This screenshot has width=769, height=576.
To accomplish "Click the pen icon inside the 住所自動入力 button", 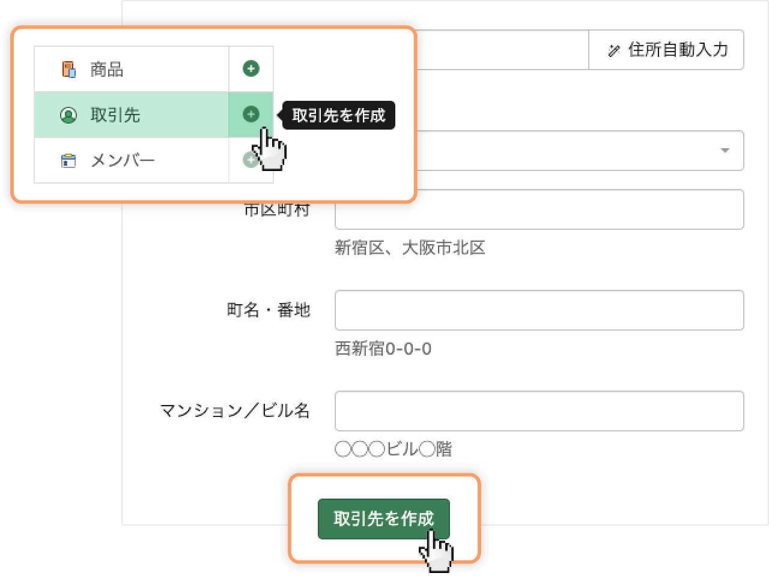I will click(612, 50).
